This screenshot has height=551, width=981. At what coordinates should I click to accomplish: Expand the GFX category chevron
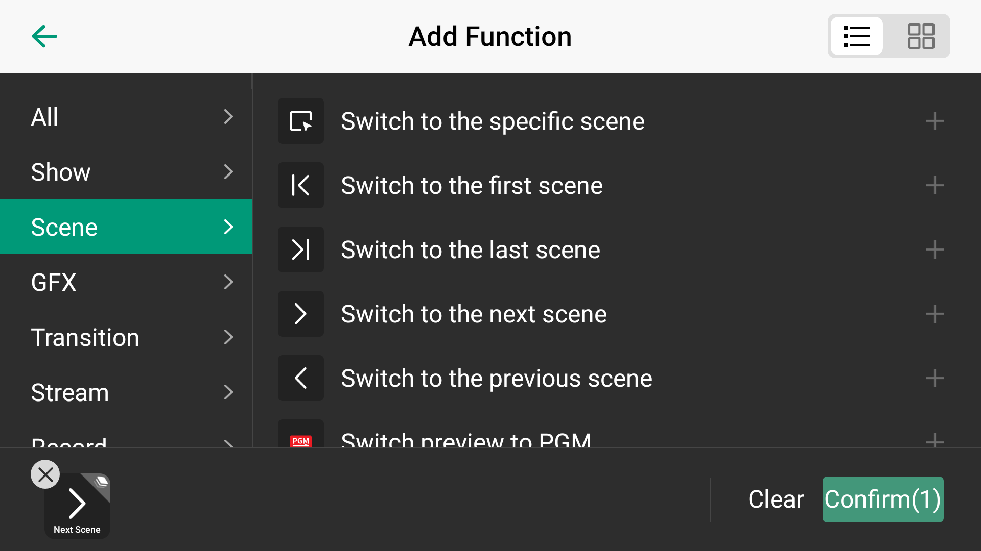(x=228, y=282)
